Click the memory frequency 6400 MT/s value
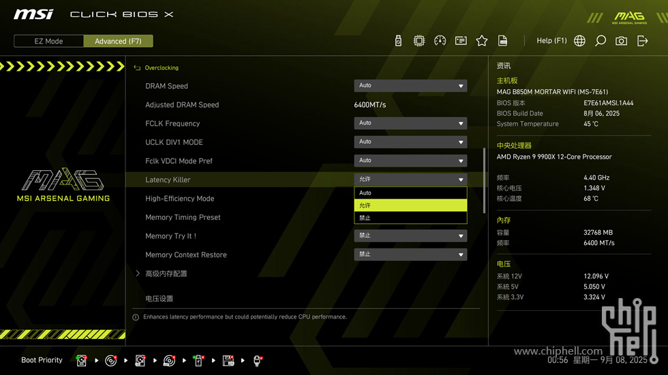Viewport: 668px width, 375px height. click(x=599, y=243)
